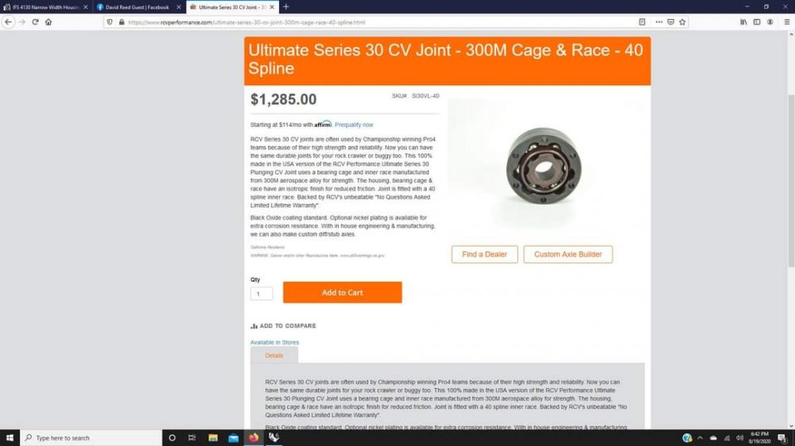Screen dimensions: 795x446
Task: Reload the page with the refresh icon
Action: [35, 22]
